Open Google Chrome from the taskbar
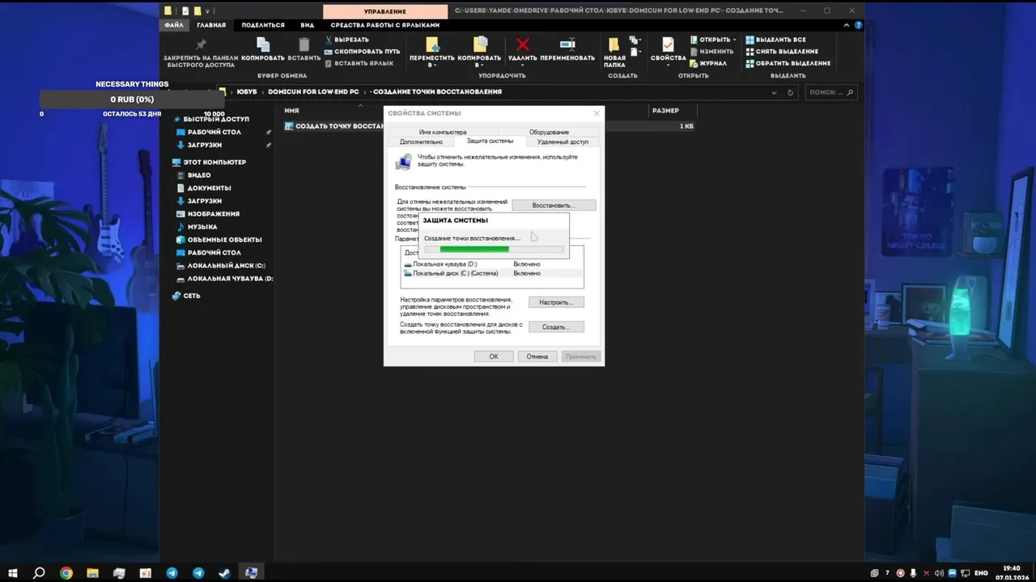This screenshot has width=1036, height=582. [x=66, y=573]
